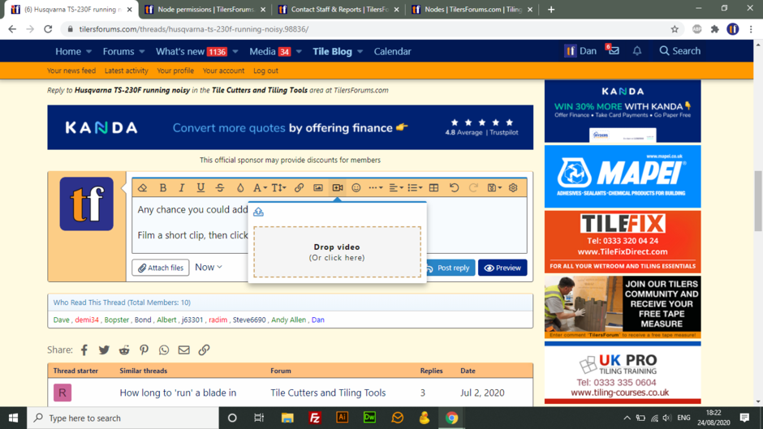Click Andy Allen in thread readers
Viewport: 763px width, 429px height.
(x=288, y=320)
